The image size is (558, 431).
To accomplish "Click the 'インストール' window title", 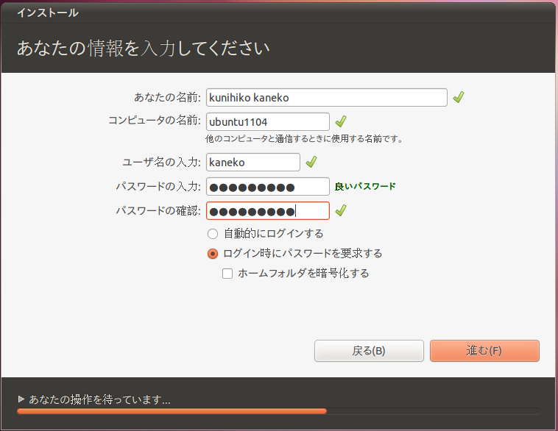I will [x=48, y=13].
